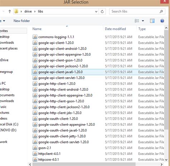Image resolution: width=170 pixels, height=166 pixels.
Task: Click the jar icon of google-oauth-client-java6-1.20.0
Action: click(x=35, y=130)
